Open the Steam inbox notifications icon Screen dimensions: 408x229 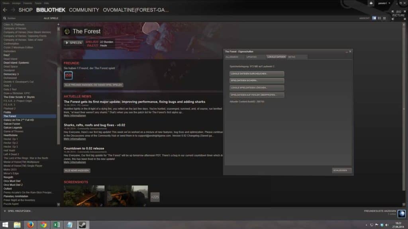pyautogui.click(x=371, y=3)
